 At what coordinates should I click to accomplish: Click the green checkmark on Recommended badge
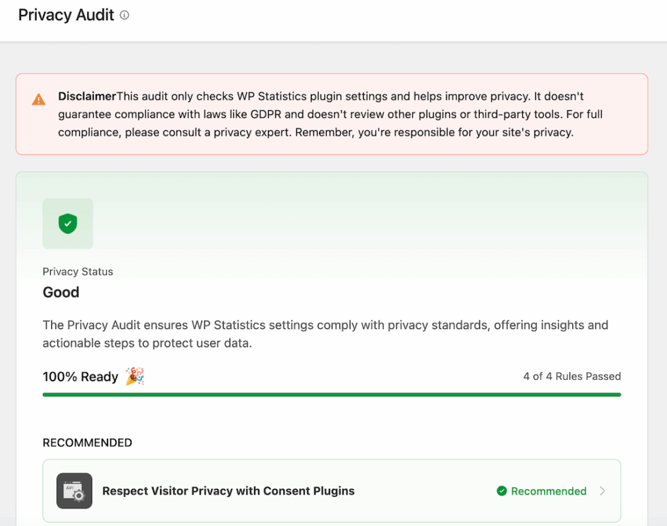(502, 491)
